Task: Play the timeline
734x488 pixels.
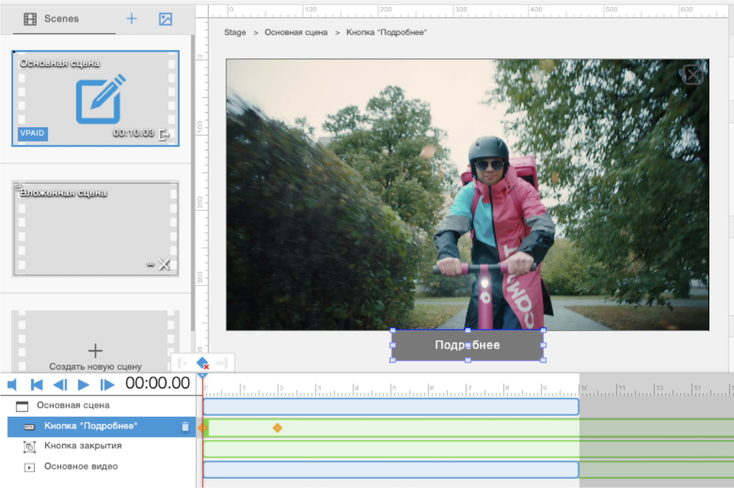Action: (x=83, y=385)
